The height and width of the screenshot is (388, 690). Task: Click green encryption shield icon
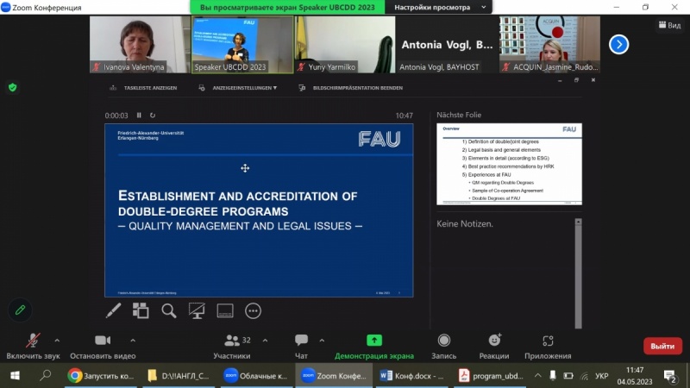pos(12,87)
